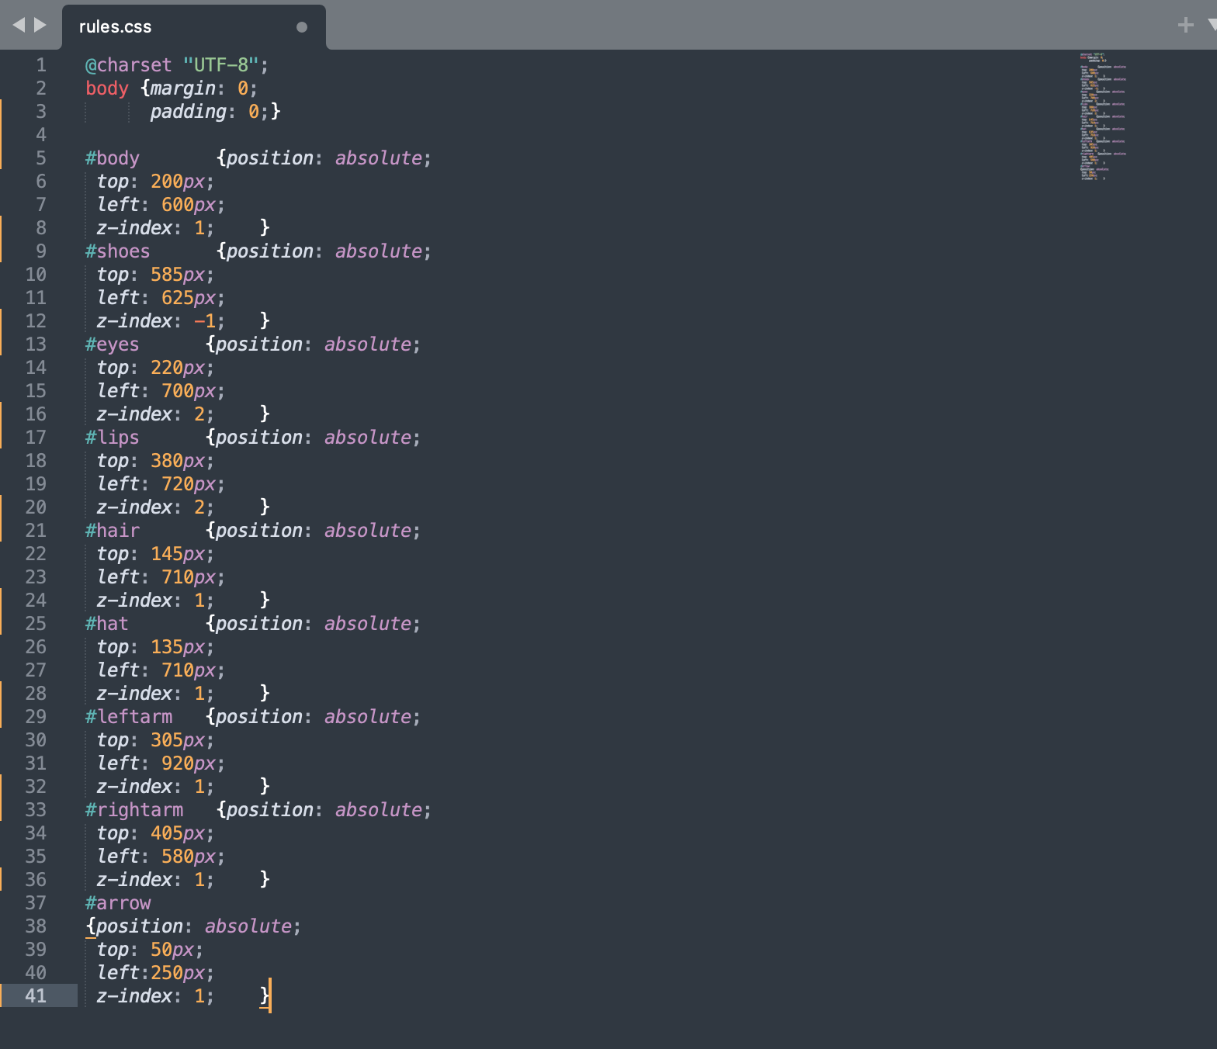Click the red body selector on line 2
Screen dimensions: 1217x1049
(106, 88)
